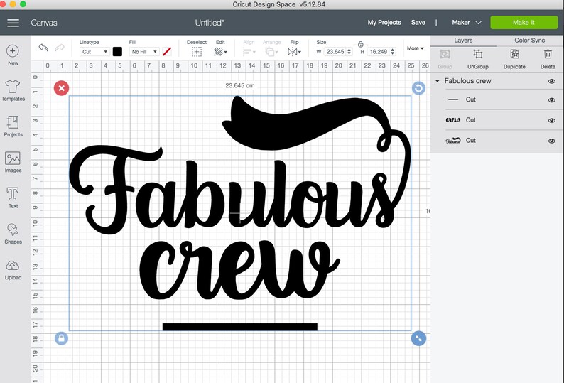Hide the Fabulous crew group layer
The image size is (564, 383).
pos(551,81)
